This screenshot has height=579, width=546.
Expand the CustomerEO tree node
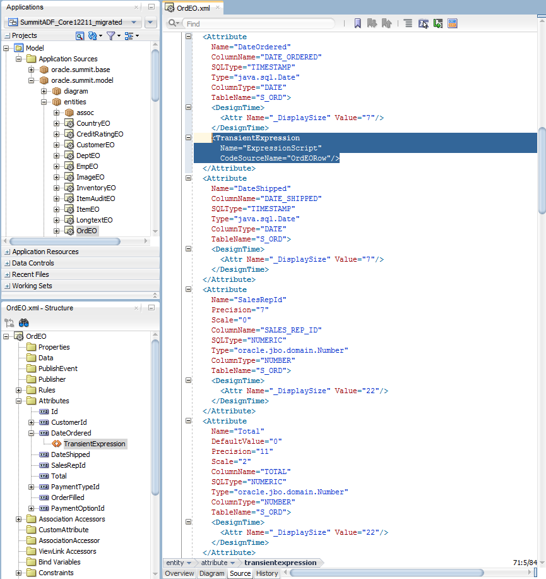pos(56,145)
